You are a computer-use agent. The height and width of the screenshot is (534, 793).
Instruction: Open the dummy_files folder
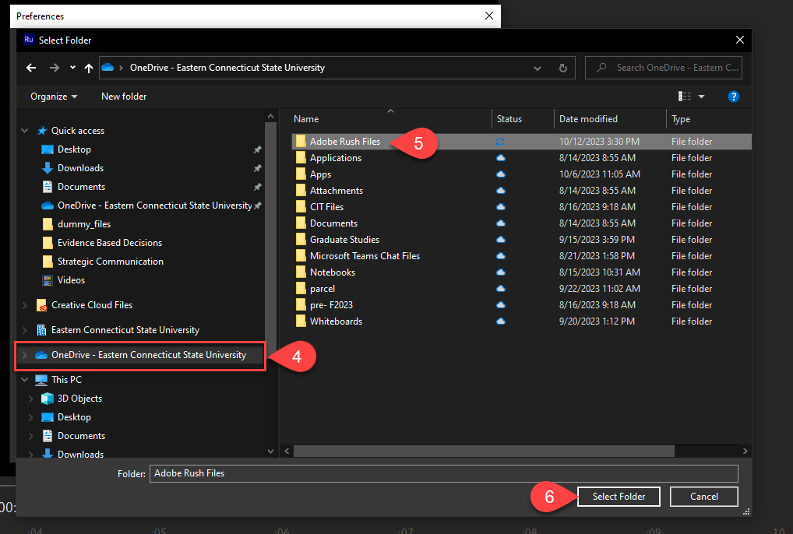pyautogui.click(x=84, y=224)
